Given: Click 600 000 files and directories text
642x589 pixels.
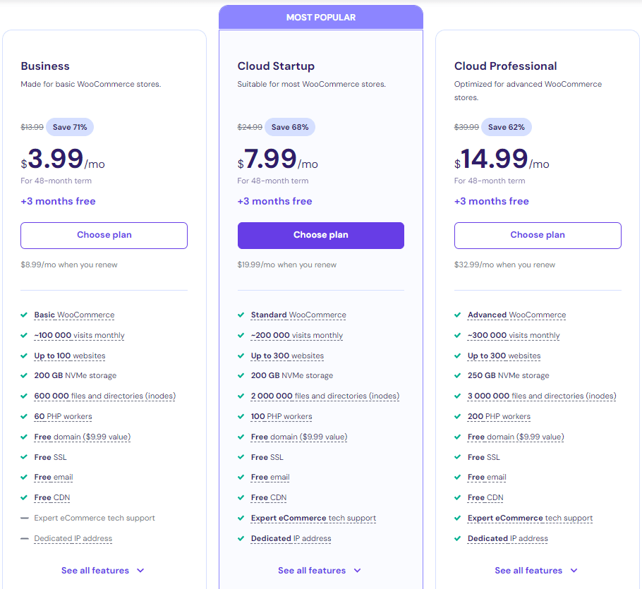Looking at the screenshot, I should coord(105,396).
